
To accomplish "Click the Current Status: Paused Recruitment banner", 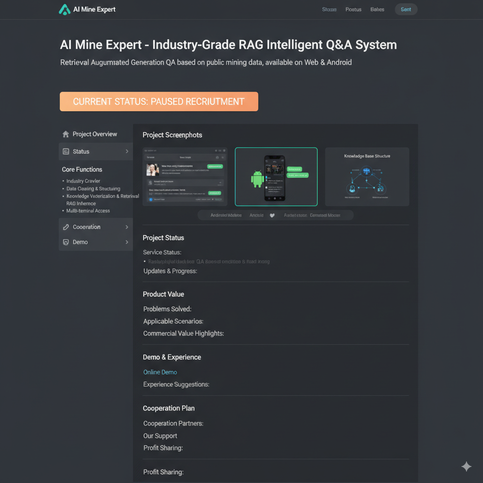I will pos(159,101).
